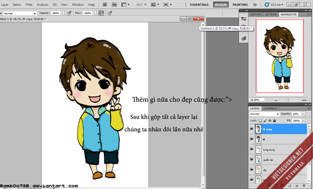The image size is (313, 189).
Task: Switch to Actions tab
Action: (271, 15)
